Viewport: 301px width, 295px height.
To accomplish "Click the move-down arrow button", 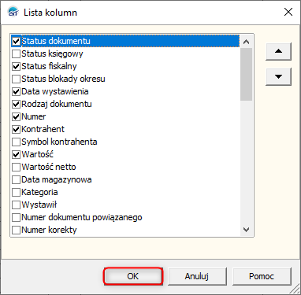I will click(278, 76).
